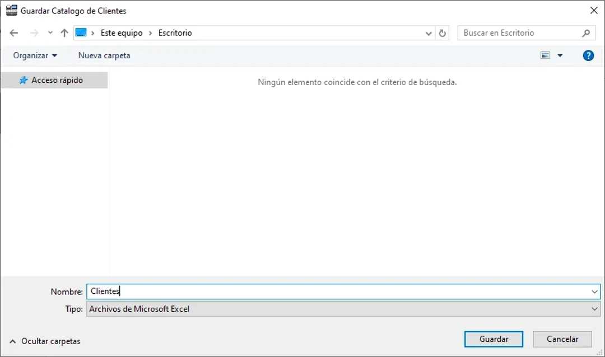The height and width of the screenshot is (357, 605).
Task: Save the file with the Guardar button
Action: click(494, 339)
